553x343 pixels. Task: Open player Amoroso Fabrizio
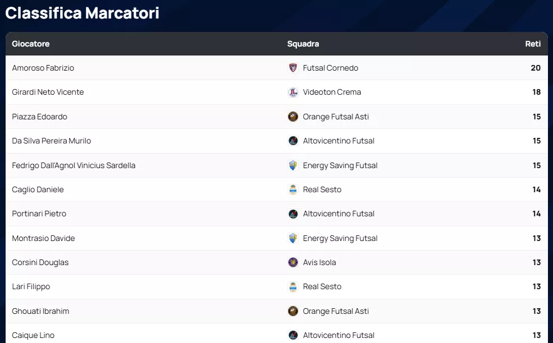(43, 68)
